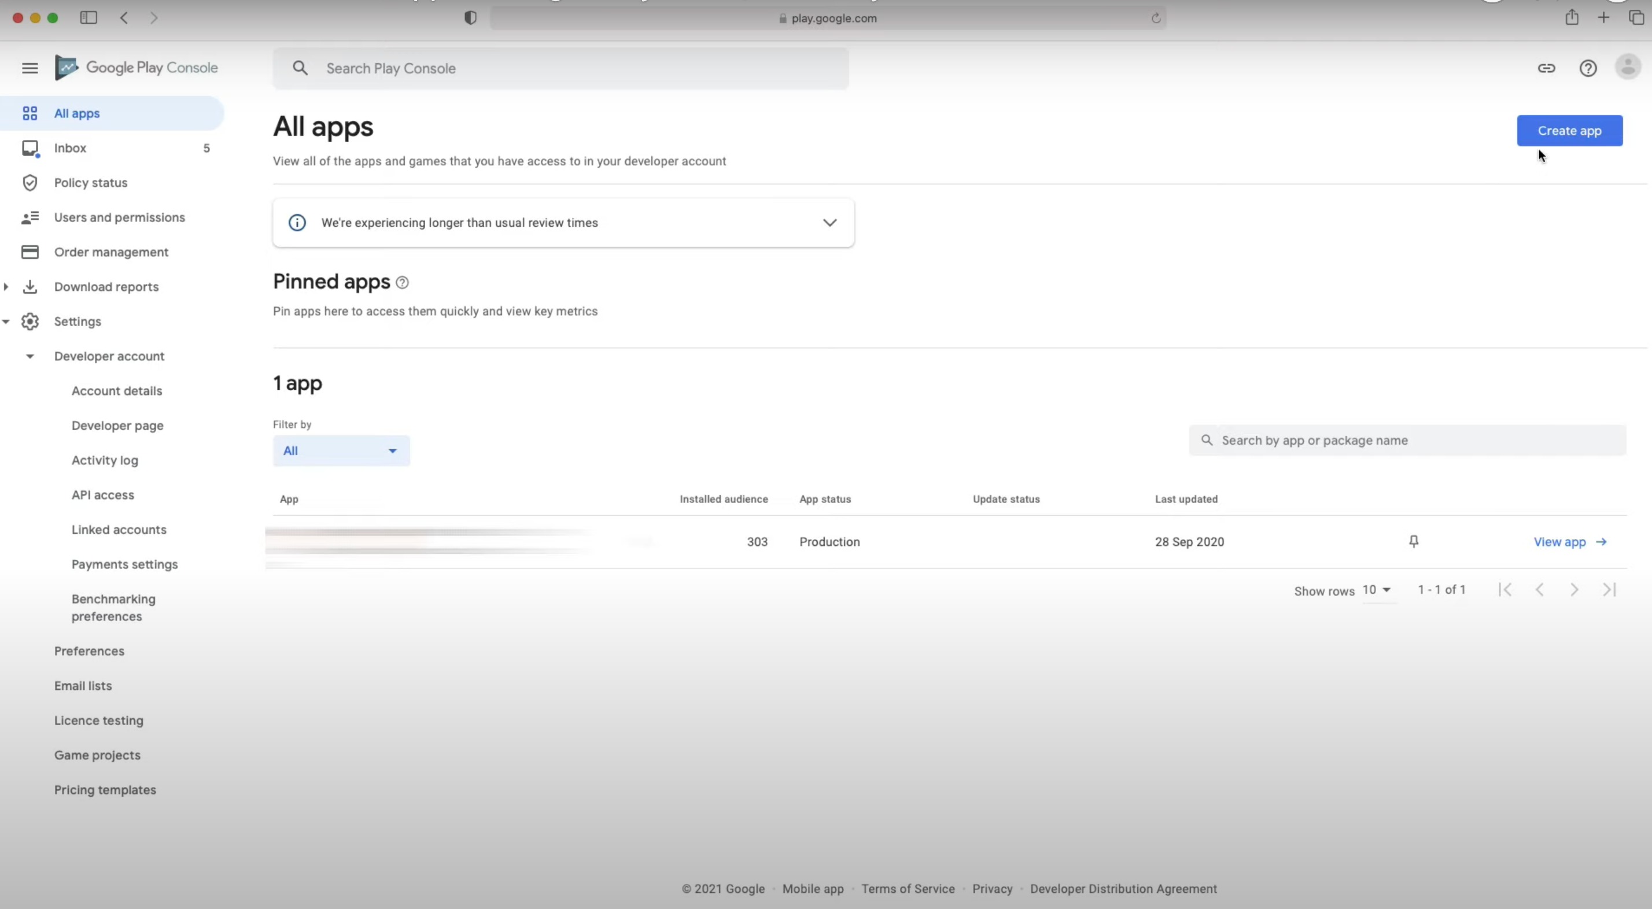Open the Filter by All dropdown
Image resolution: width=1652 pixels, height=909 pixels.
coord(341,450)
